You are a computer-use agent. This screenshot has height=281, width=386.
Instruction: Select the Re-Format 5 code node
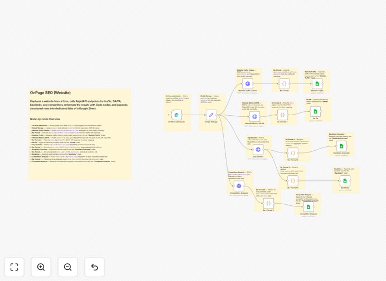click(268, 204)
